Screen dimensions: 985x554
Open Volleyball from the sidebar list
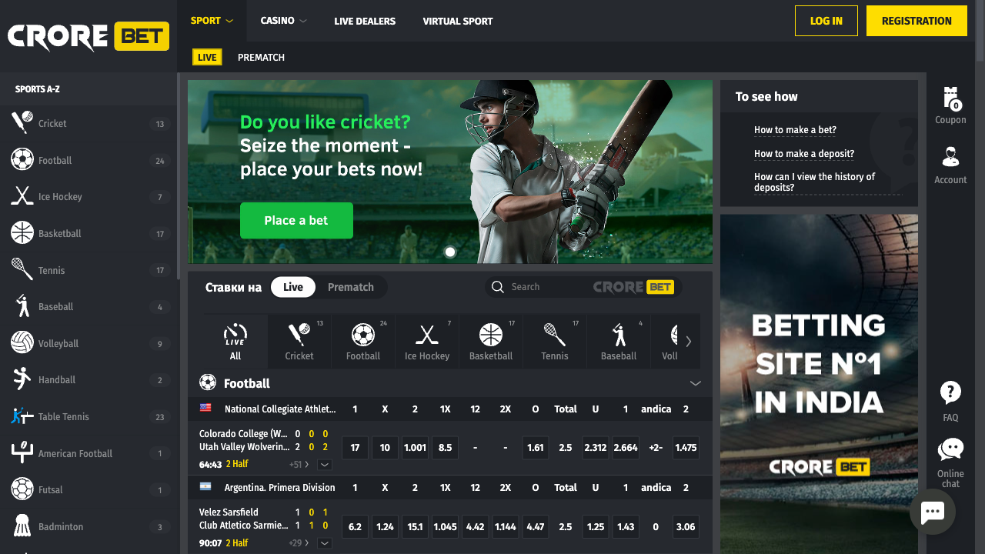[88, 343]
